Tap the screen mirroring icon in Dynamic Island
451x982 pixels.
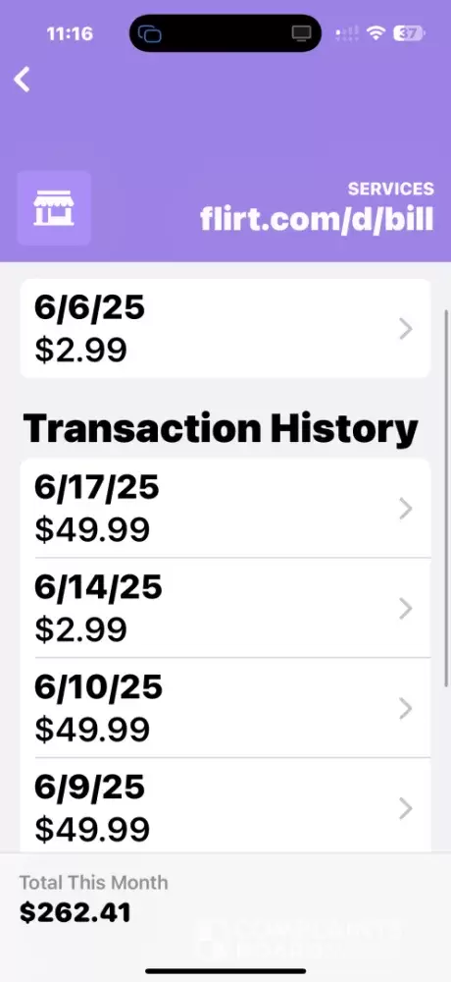point(302,33)
